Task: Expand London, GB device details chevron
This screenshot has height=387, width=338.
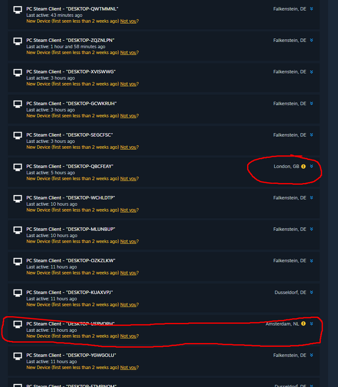Action: (312, 166)
